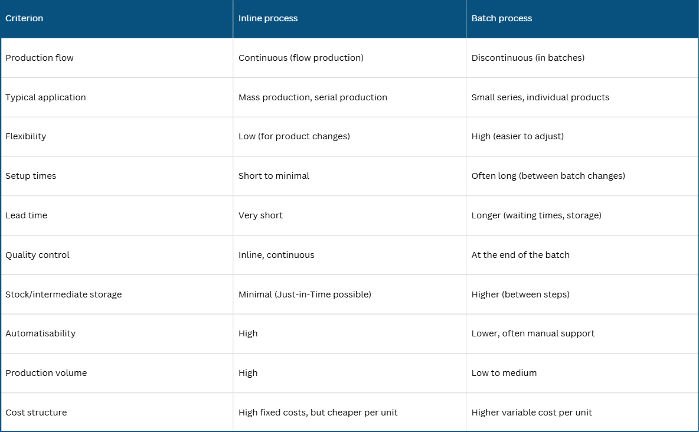Image resolution: width=699 pixels, height=432 pixels.
Task: Click the Batch process header cell
Action: [x=582, y=19]
